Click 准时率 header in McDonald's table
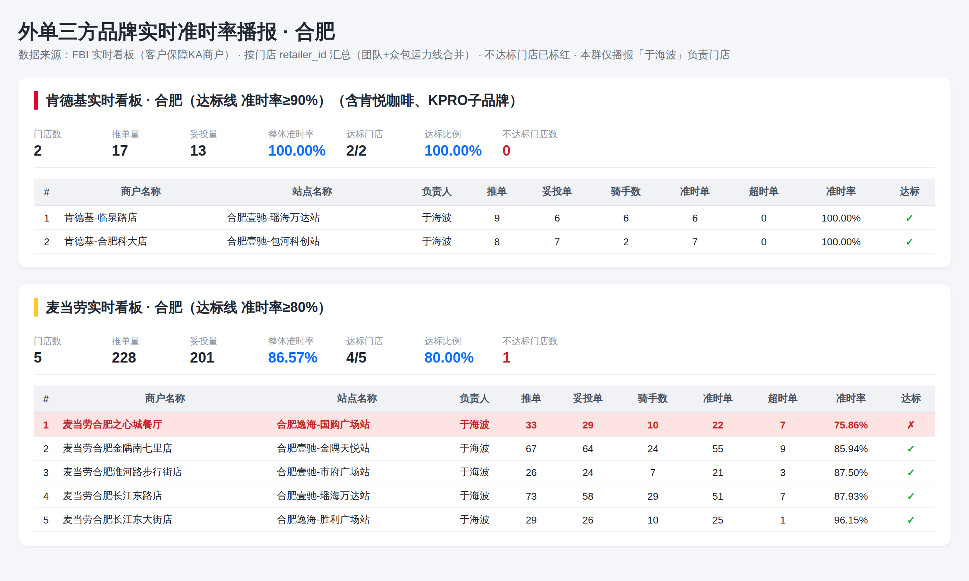This screenshot has width=969, height=581. click(x=851, y=399)
